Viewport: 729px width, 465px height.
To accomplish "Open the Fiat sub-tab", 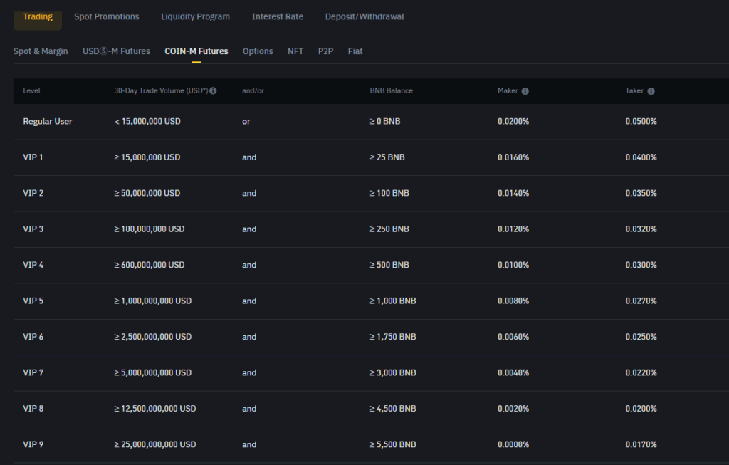I will (x=355, y=51).
